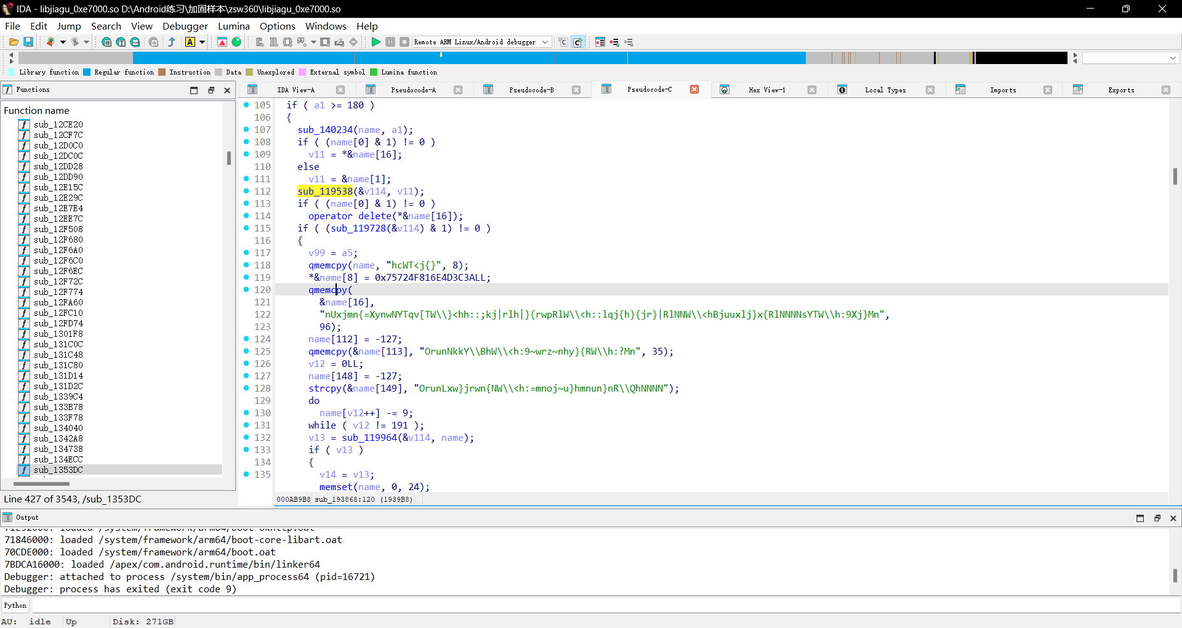1182x628 pixels.
Task: Open the File menu
Action: pyautogui.click(x=12, y=26)
